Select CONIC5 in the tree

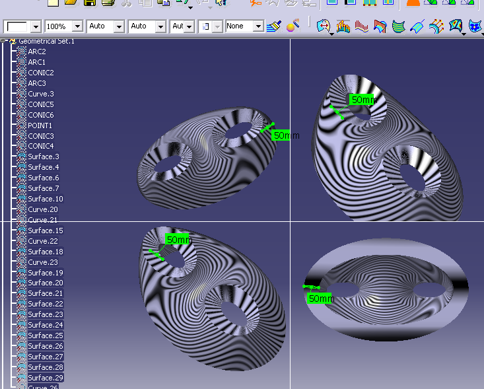click(x=41, y=104)
